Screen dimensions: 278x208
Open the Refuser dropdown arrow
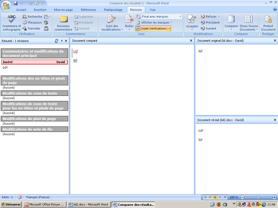(219, 17)
